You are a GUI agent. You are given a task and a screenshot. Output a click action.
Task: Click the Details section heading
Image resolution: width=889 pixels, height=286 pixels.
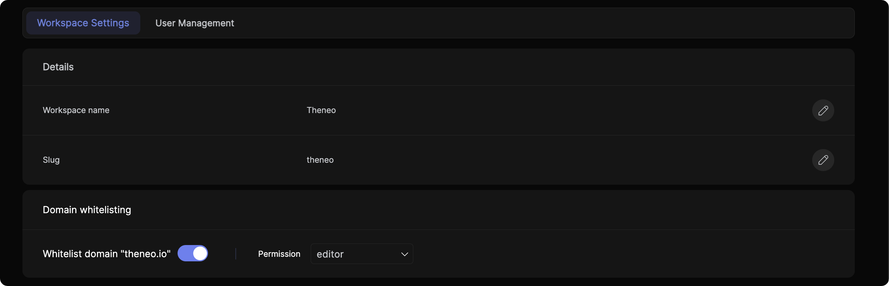click(58, 67)
